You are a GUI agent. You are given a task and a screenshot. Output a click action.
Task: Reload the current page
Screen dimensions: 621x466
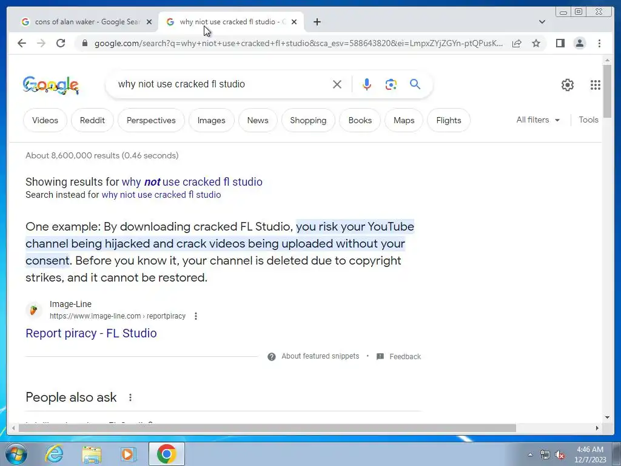tap(61, 43)
